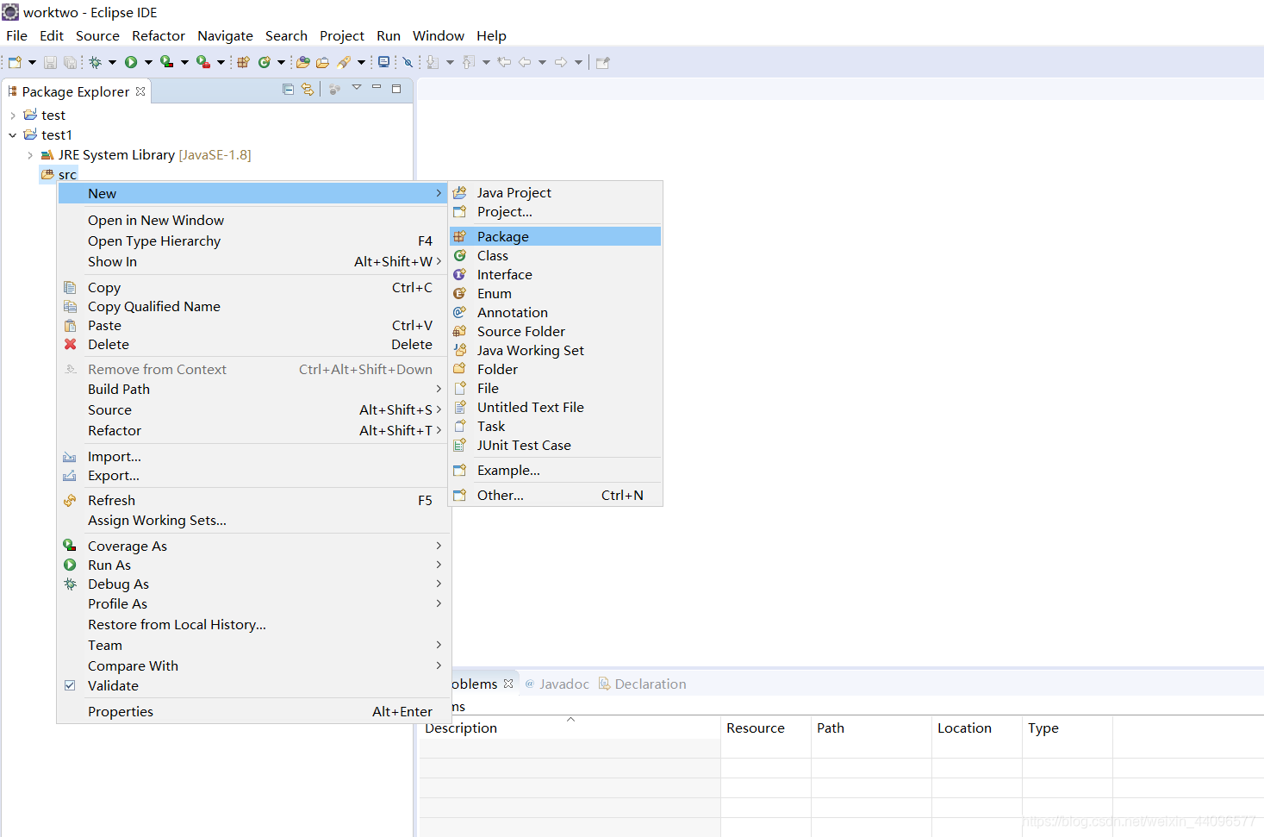This screenshot has height=837, width=1264.
Task: Open the New Java Class dropdown arrow
Action: point(281,62)
